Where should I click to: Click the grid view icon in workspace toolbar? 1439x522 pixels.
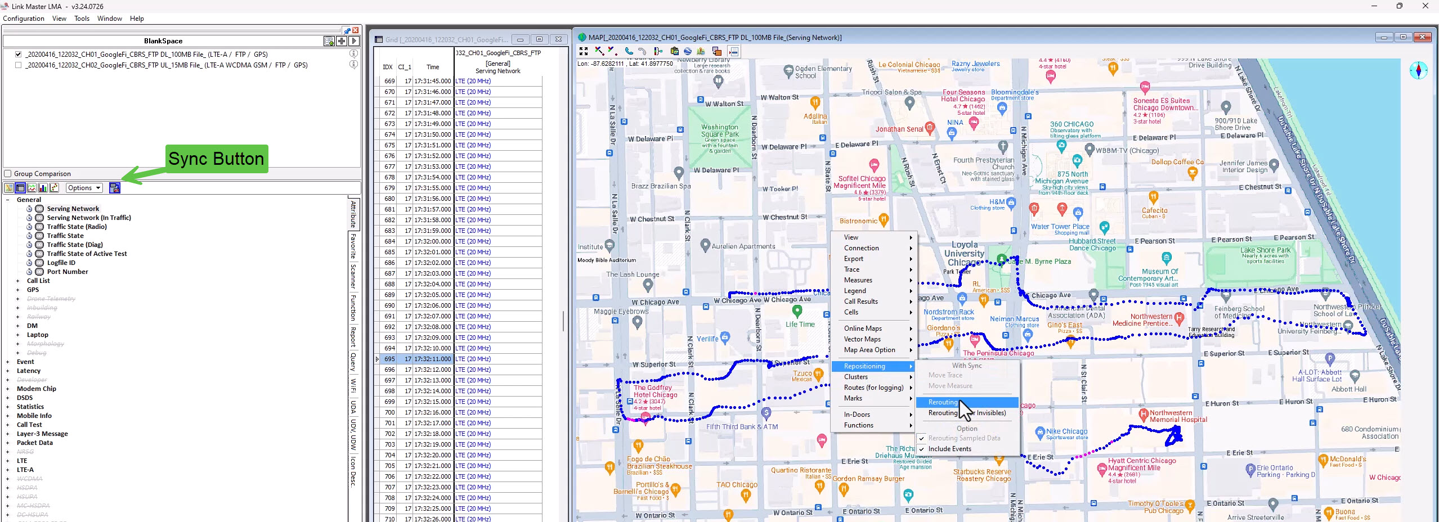[x=20, y=188]
